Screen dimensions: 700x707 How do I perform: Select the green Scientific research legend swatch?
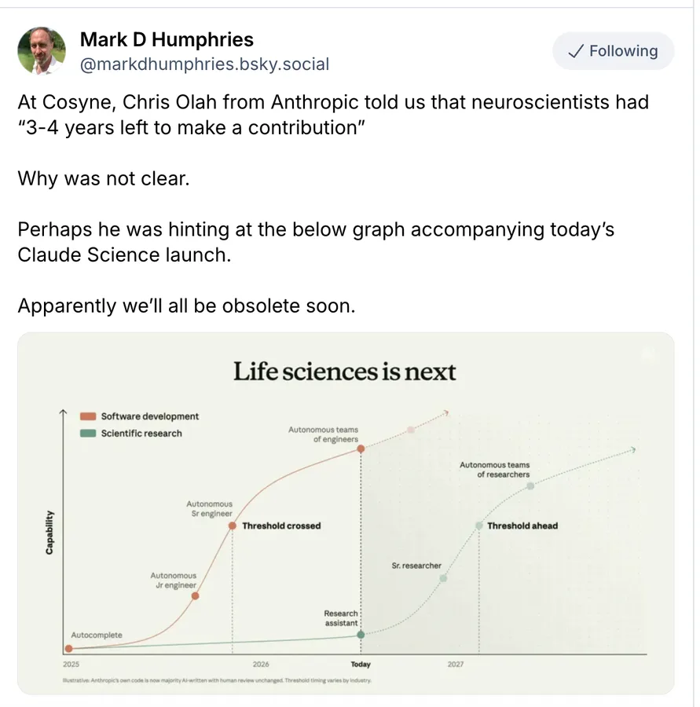click(87, 434)
